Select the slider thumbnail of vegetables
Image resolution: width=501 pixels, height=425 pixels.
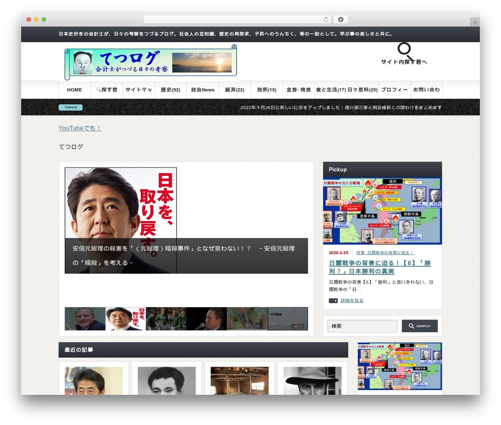click(x=247, y=319)
